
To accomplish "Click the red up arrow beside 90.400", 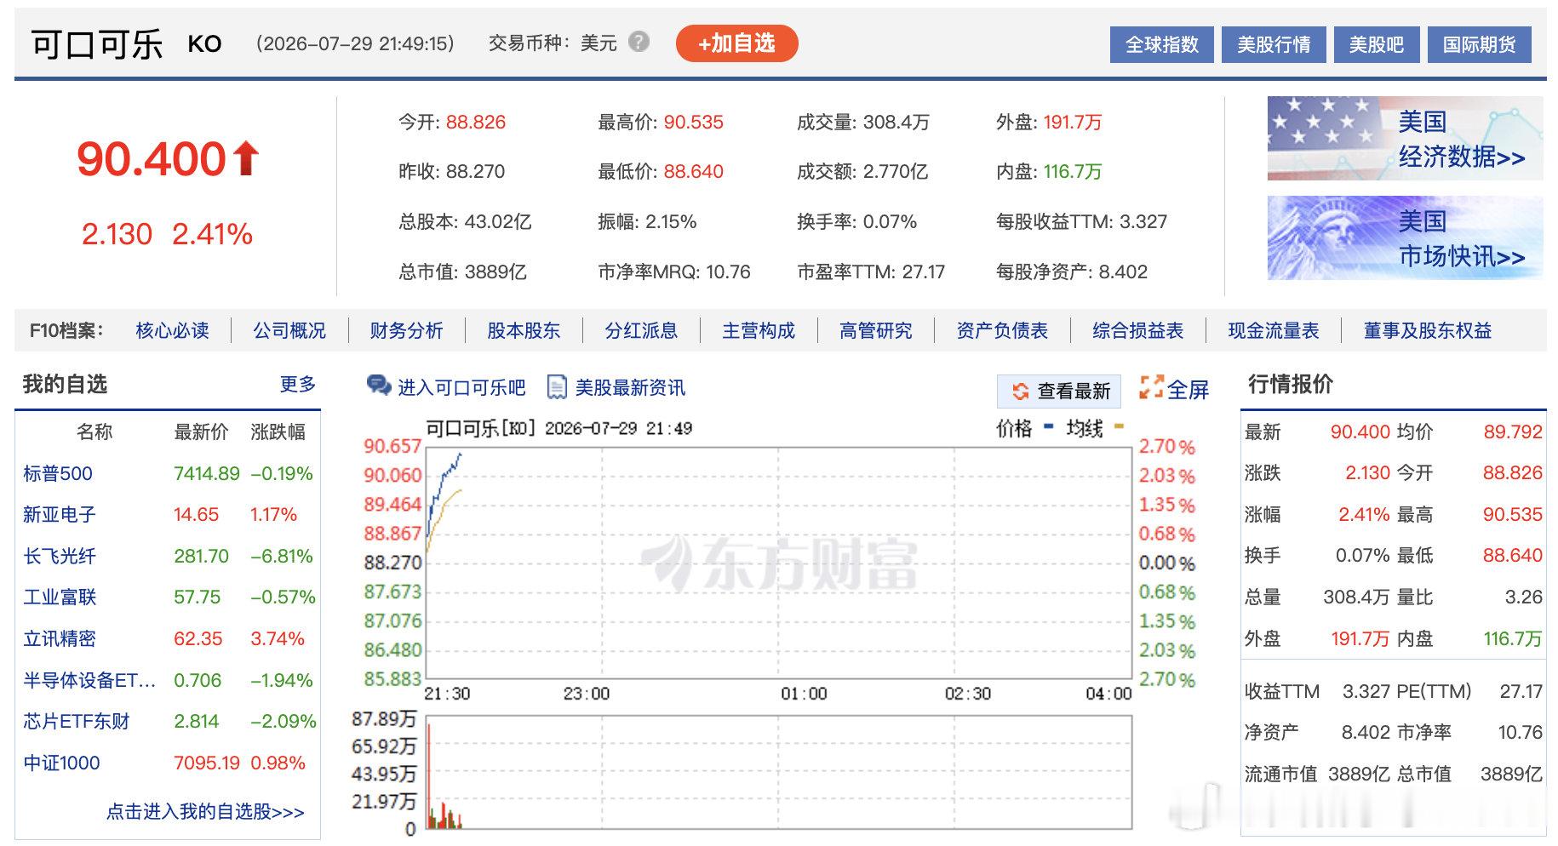I will point(246,159).
